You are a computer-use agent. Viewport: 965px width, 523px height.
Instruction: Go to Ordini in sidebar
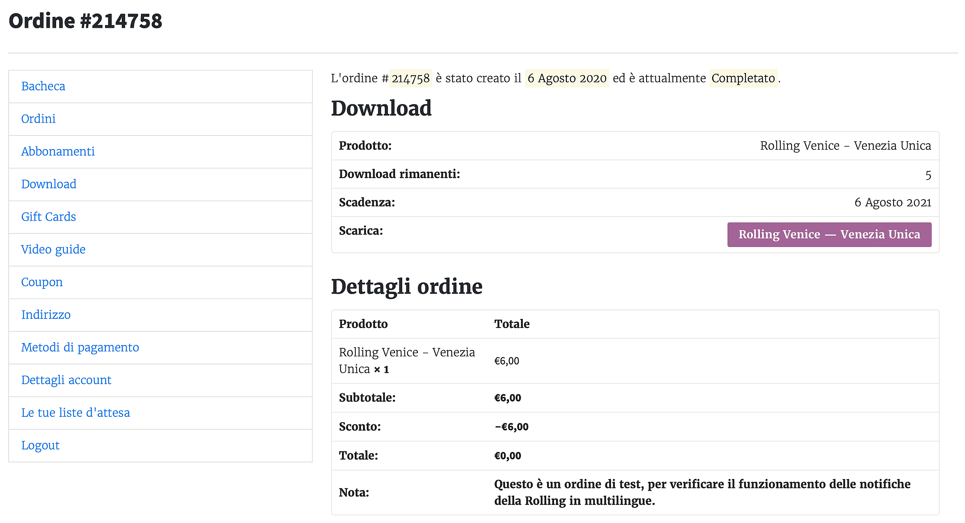click(x=38, y=119)
